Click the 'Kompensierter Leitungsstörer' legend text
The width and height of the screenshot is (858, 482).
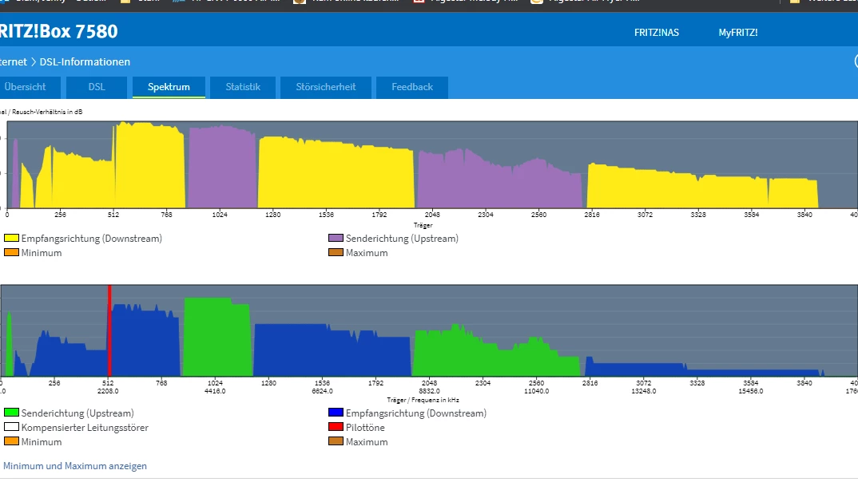[x=85, y=428]
